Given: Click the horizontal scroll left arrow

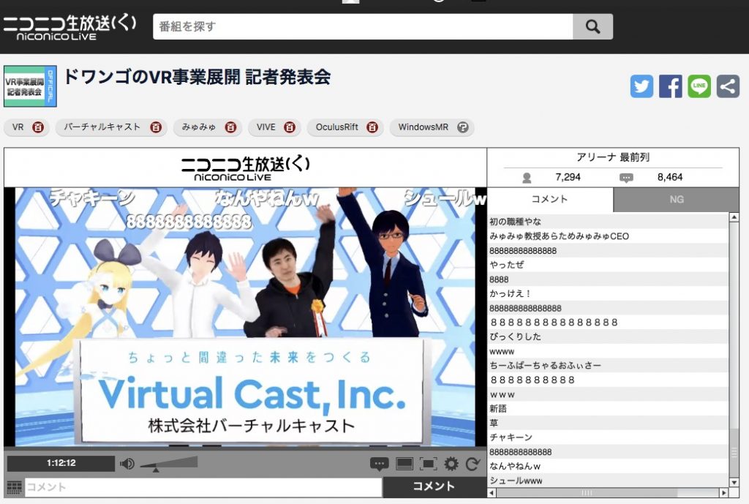Looking at the screenshot, I should pyautogui.click(x=492, y=492).
